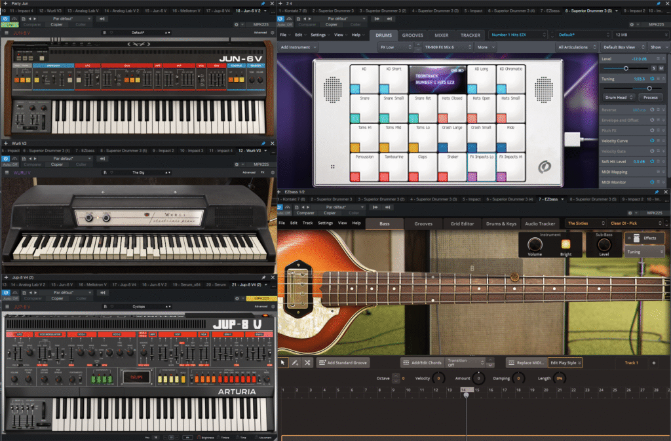This screenshot has height=441, width=671.
Task: Open the Audio Tracker tab
Action: point(540,223)
